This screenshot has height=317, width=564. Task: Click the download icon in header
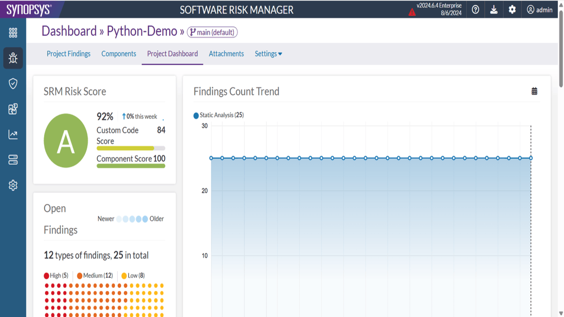(494, 9)
